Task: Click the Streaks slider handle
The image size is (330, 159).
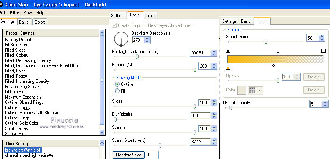Action: coord(195,132)
